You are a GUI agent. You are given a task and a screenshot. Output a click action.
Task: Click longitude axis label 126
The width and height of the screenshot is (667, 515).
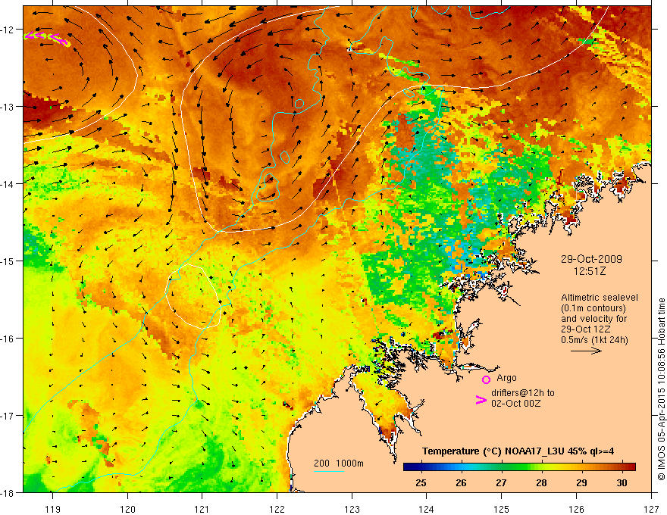[576, 509]
